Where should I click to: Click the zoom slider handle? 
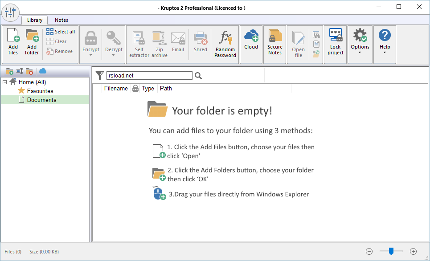[391, 251]
